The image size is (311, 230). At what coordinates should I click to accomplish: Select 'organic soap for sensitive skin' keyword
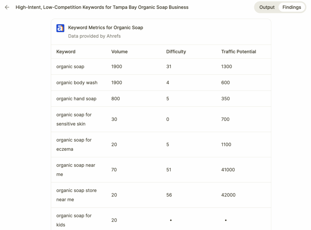click(74, 119)
